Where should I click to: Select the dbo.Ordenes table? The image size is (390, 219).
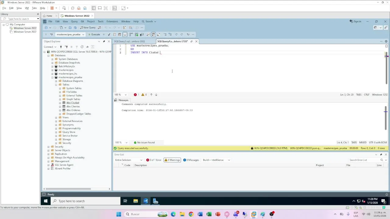(x=73, y=110)
